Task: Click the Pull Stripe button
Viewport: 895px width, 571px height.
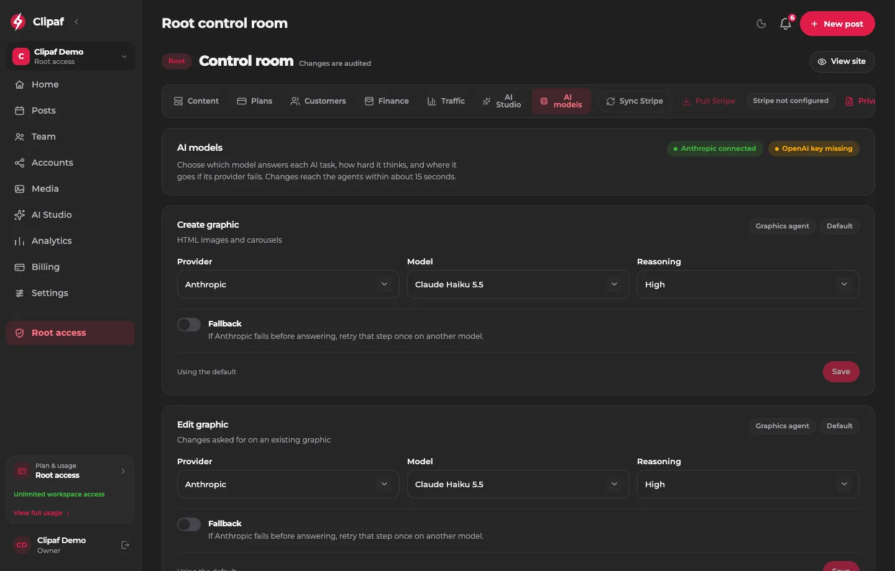Action: pos(709,101)
